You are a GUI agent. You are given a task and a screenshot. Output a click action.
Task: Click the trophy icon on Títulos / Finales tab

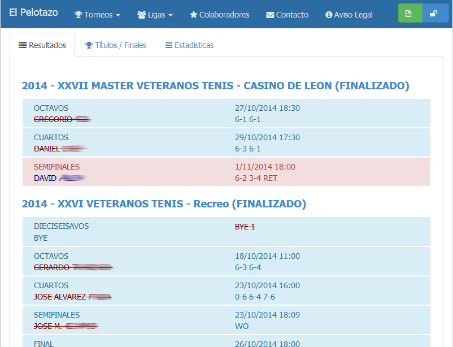[x=89, y=45]
